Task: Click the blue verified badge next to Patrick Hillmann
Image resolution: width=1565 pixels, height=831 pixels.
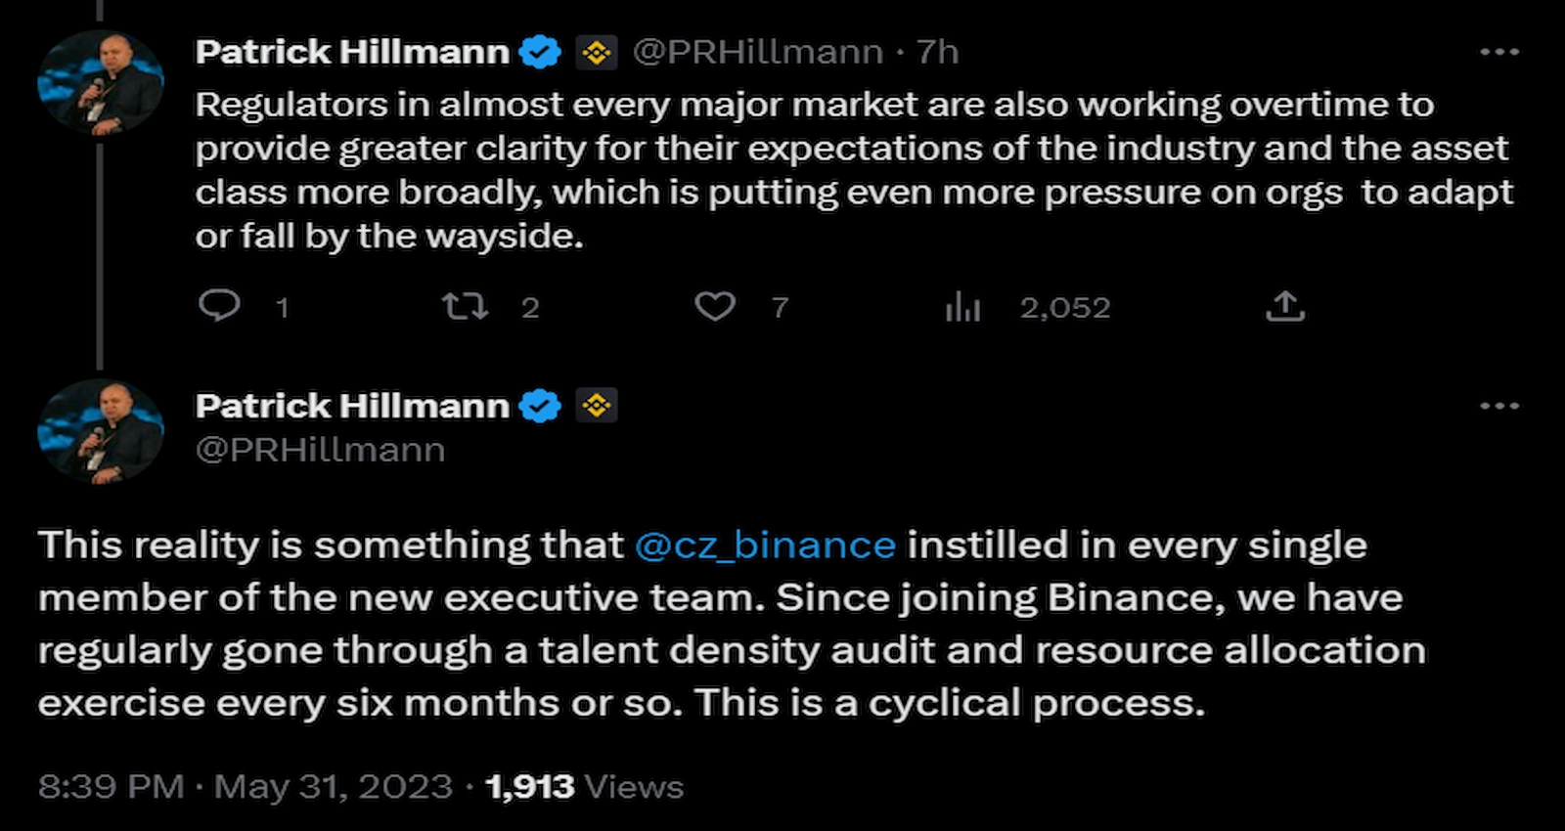Action: tap(539, 51)
